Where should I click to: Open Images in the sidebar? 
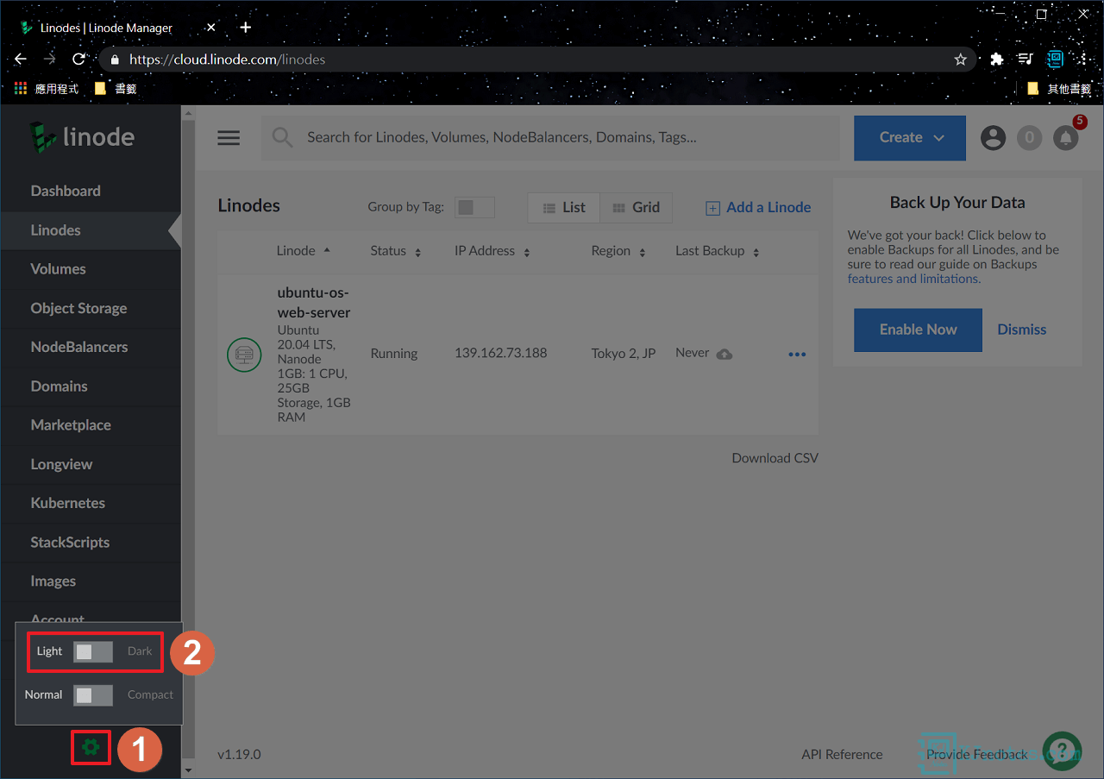pos(91,581)
